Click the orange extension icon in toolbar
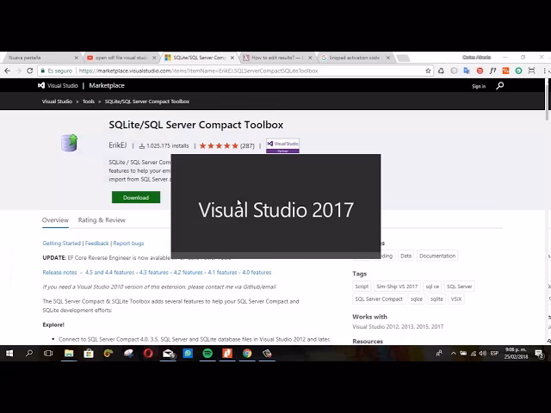The width and height of the screenshot is (551, 413). [x=505, y=71]
